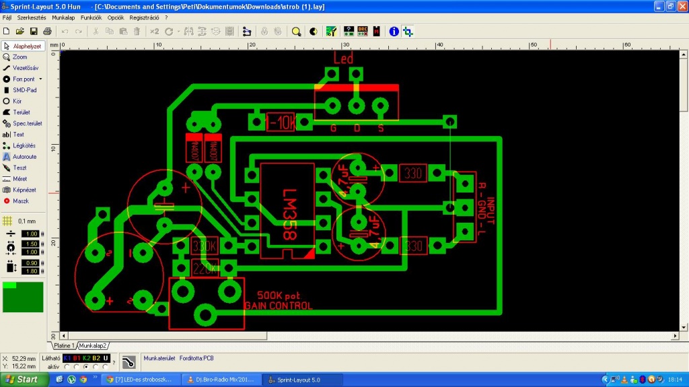Screen dimensions: 689x387
Task: Toggle visibility of layer K2
Action: [x=86, y=359]
